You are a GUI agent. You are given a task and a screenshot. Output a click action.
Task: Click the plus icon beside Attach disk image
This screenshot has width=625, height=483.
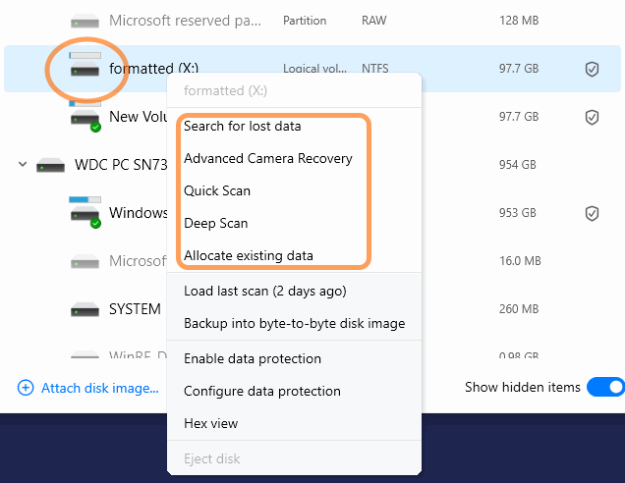tap(26, 388)
